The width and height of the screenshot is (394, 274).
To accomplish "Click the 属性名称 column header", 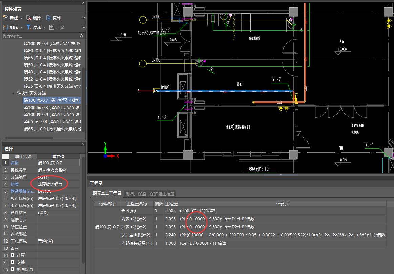I will click(x=23, y=156).
